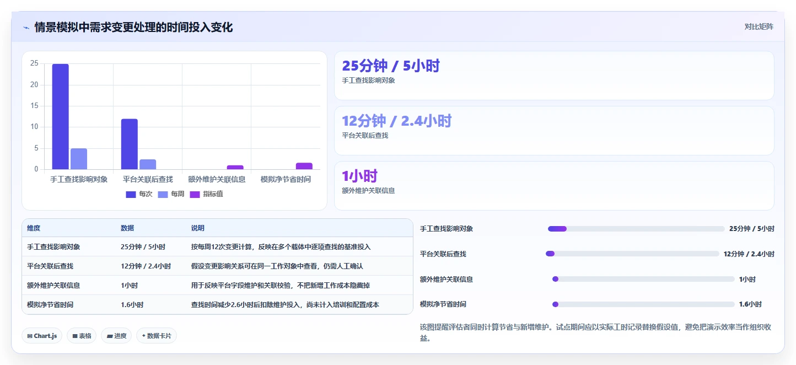This screenshot has width=796, height=365.
Task: Click the progress list label 模拟净节省时间
Action: 443,304
